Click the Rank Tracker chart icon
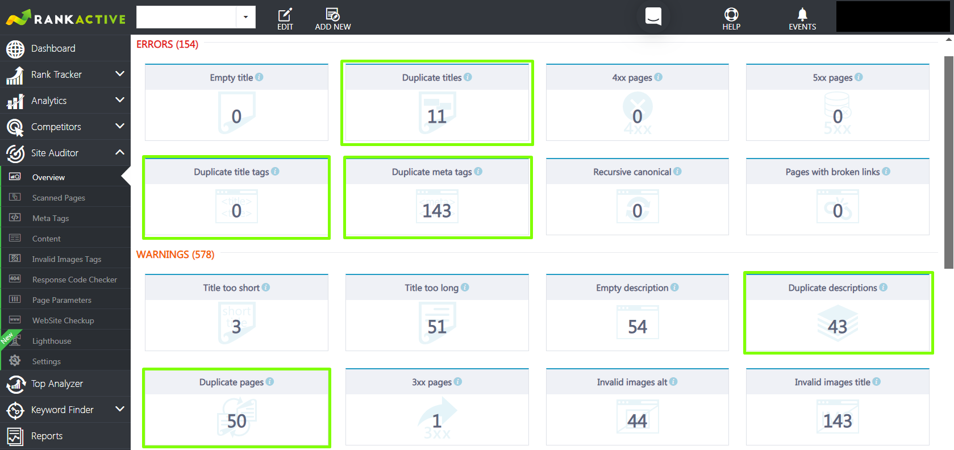 tap(15, 75)
